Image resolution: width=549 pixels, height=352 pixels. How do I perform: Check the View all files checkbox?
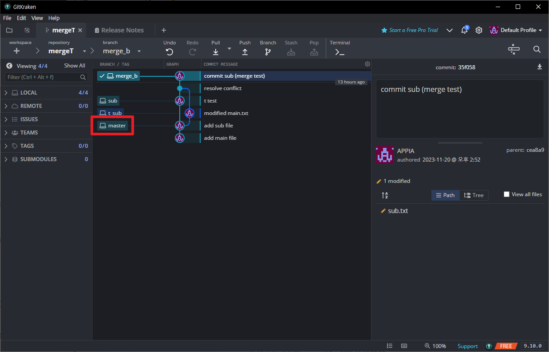(506, 194)
